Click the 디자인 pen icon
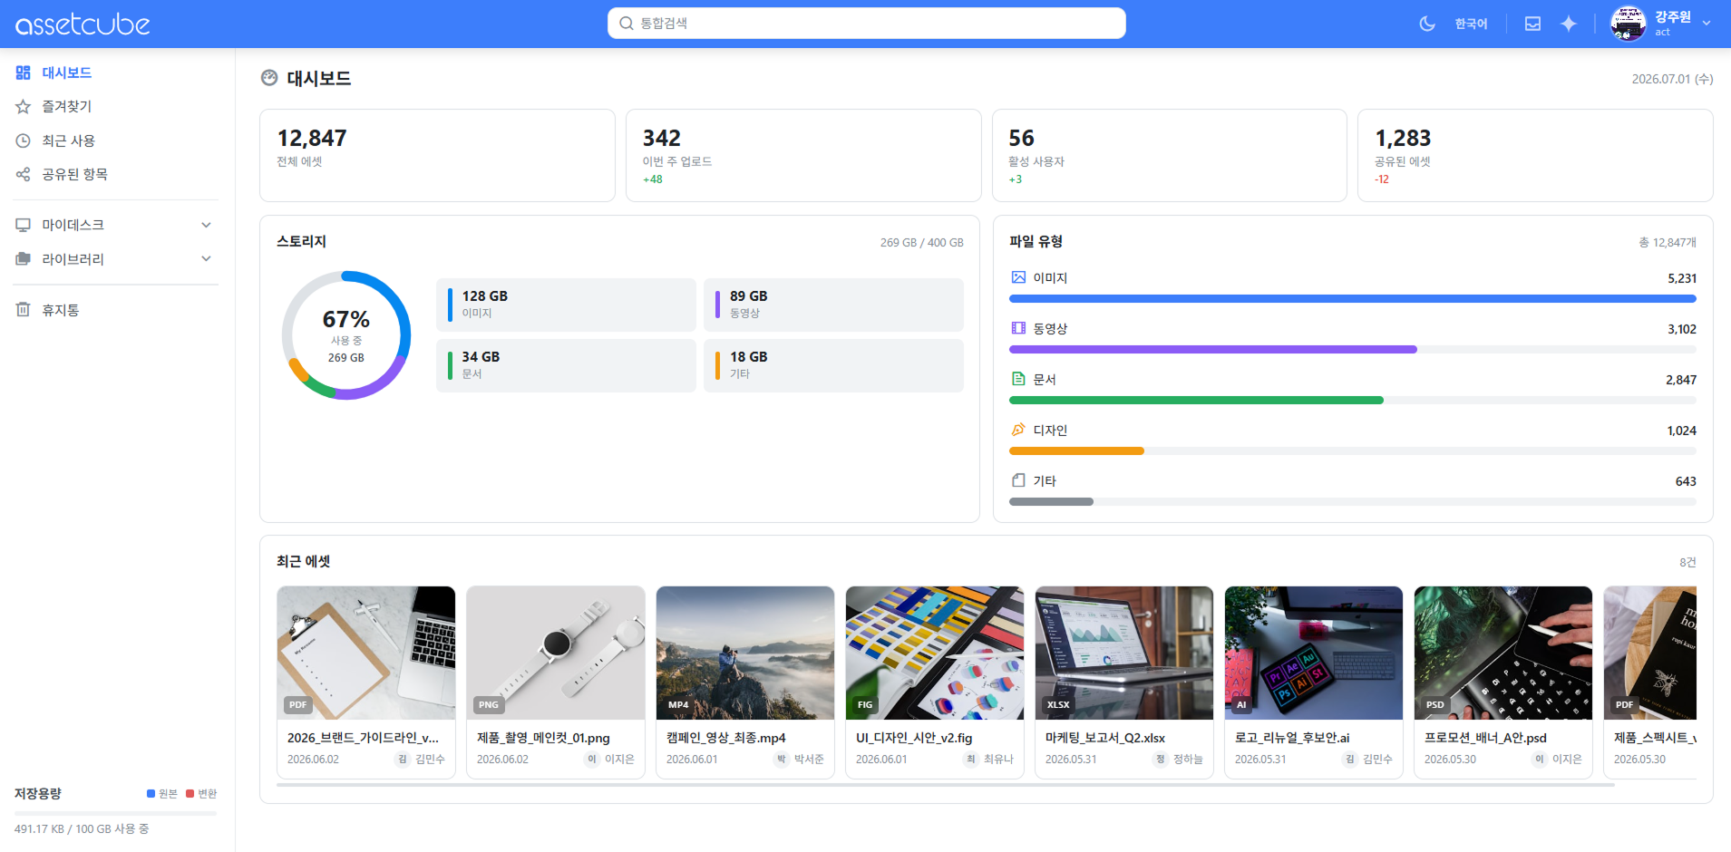Screen dimensions: 1731x852 pyautogui.click(x=1018, y=430)
